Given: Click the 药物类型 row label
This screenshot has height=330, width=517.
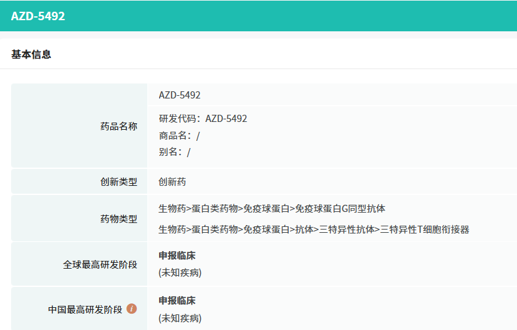Looking at the screenshot, I should click(119, 219).
